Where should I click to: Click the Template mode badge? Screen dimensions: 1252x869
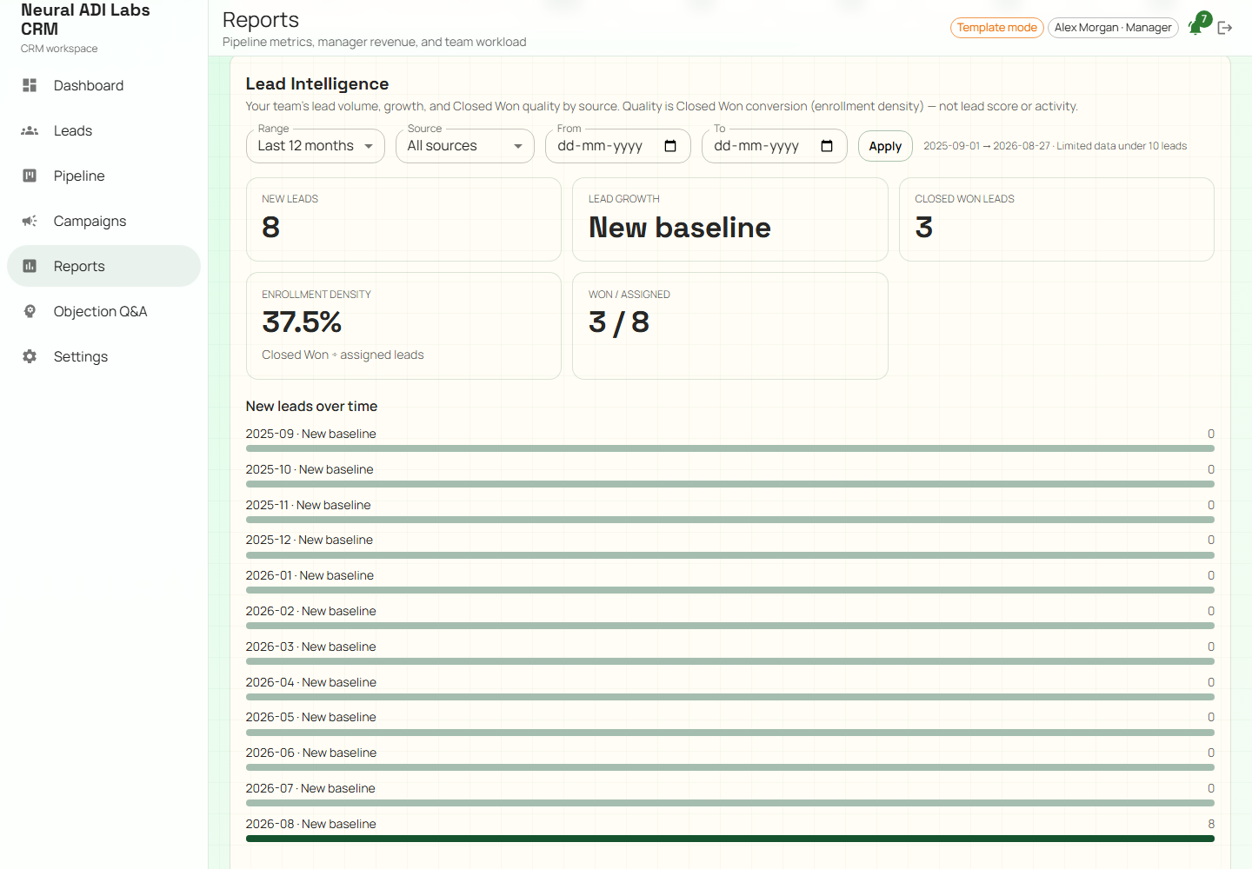click(996, 28)
